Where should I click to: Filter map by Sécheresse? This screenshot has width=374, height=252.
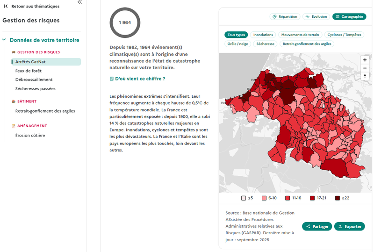click(265, 43)
